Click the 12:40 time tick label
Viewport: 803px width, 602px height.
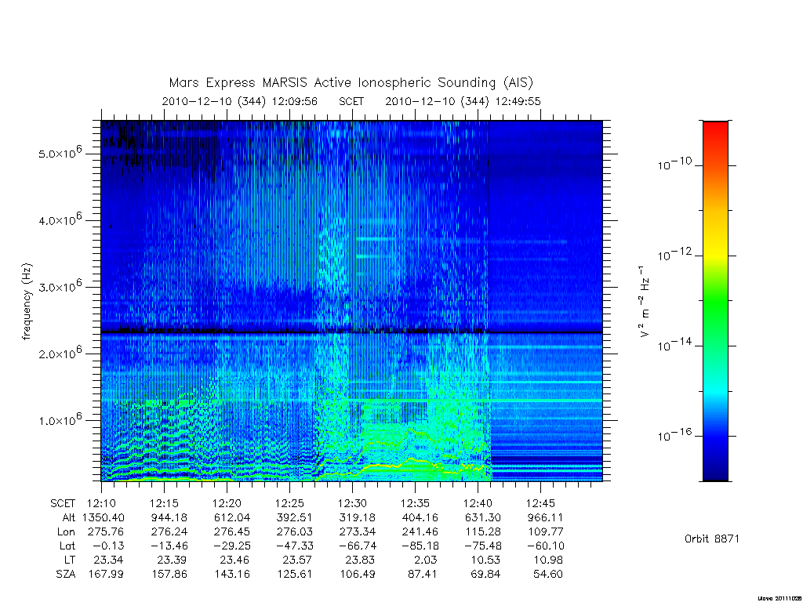478,504
